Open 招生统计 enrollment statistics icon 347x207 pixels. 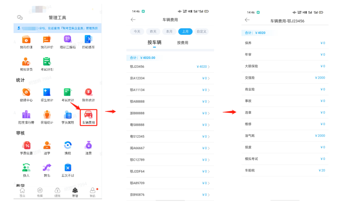47,92
